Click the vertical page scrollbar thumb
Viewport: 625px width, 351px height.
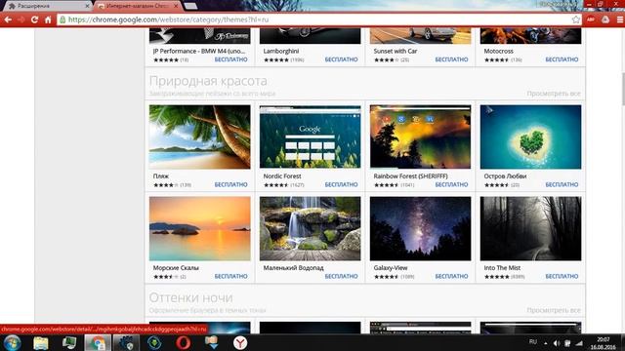(623, 90)
